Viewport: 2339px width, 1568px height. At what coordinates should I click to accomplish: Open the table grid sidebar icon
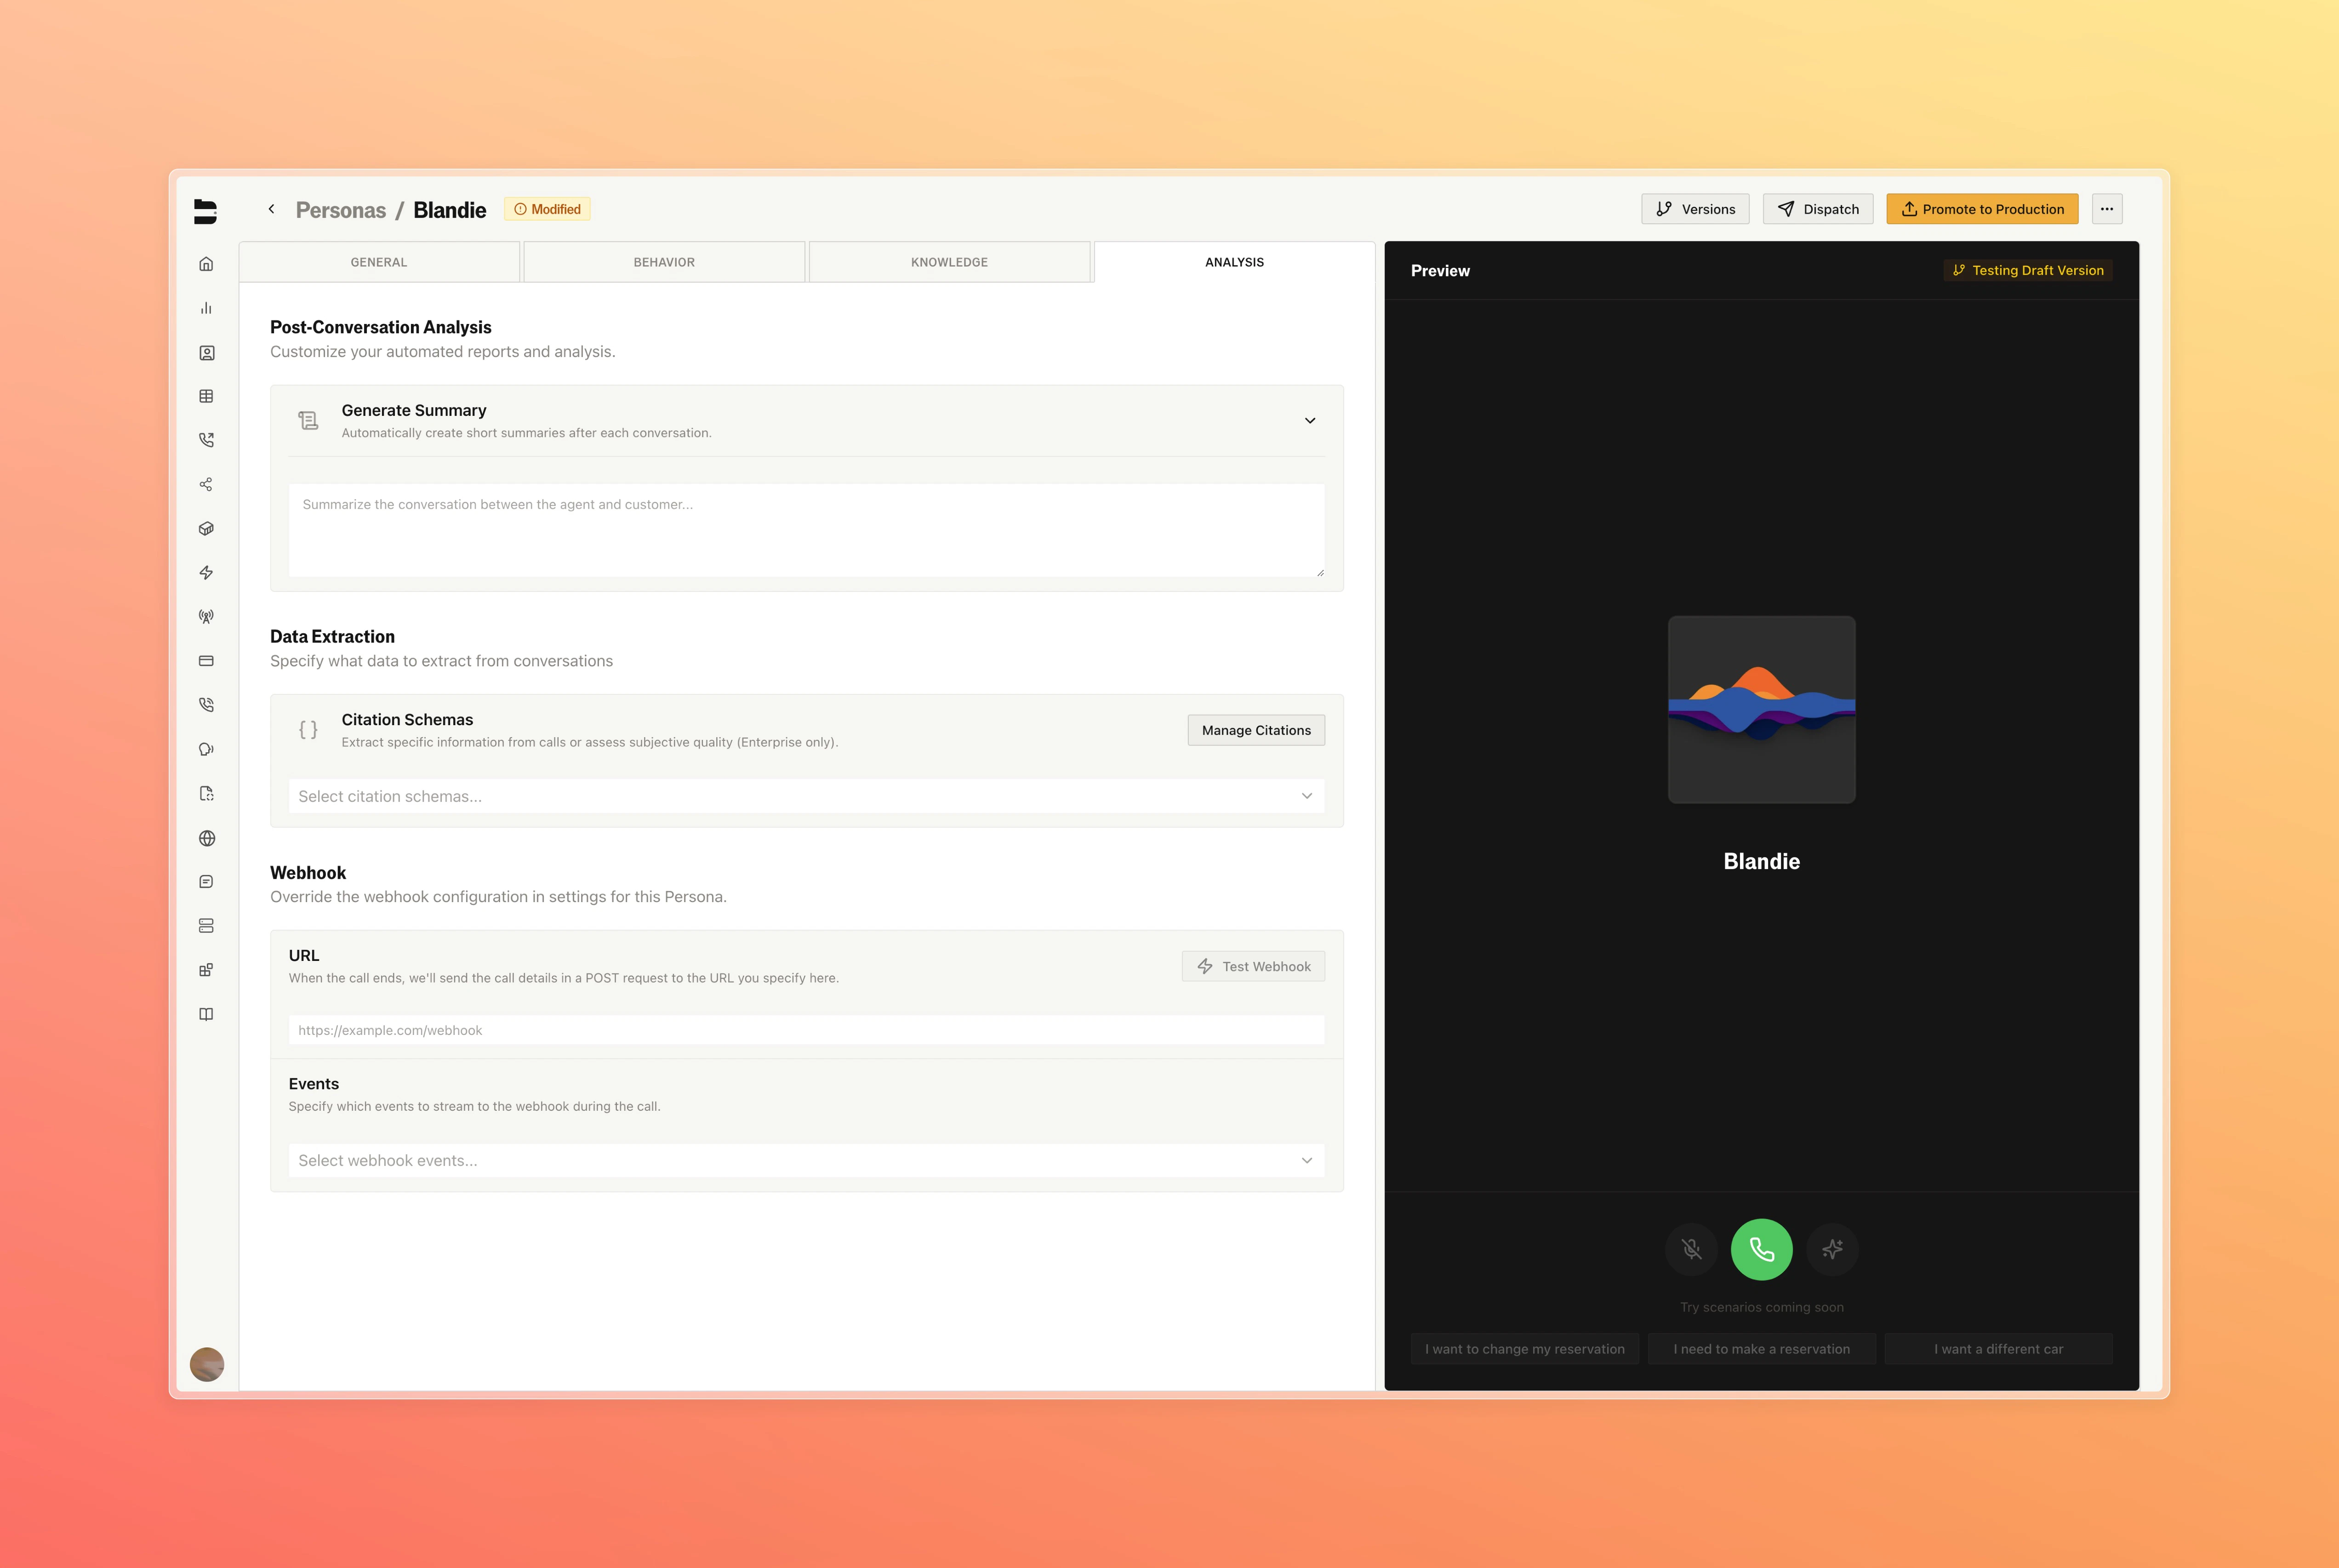pos(206,396)
